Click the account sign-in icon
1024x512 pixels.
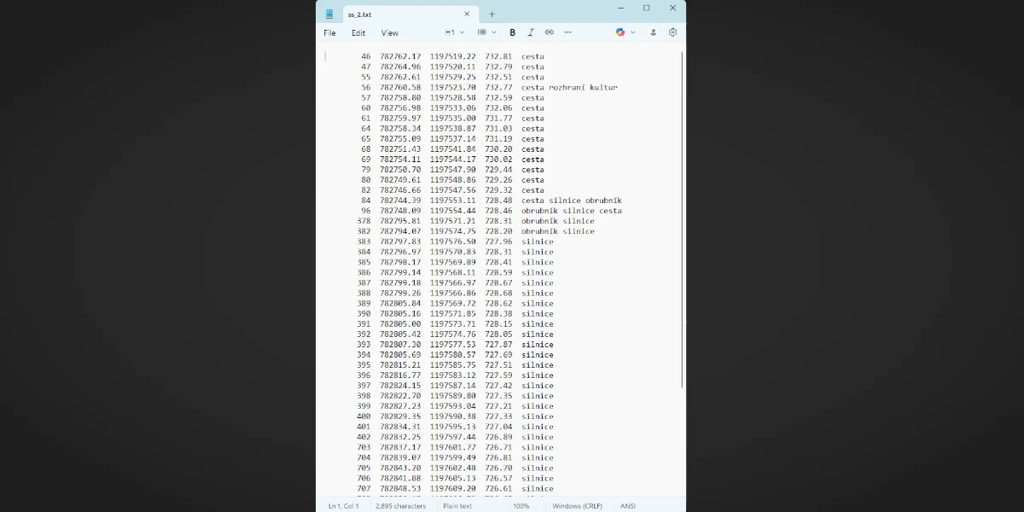click(x=653, y=32)
